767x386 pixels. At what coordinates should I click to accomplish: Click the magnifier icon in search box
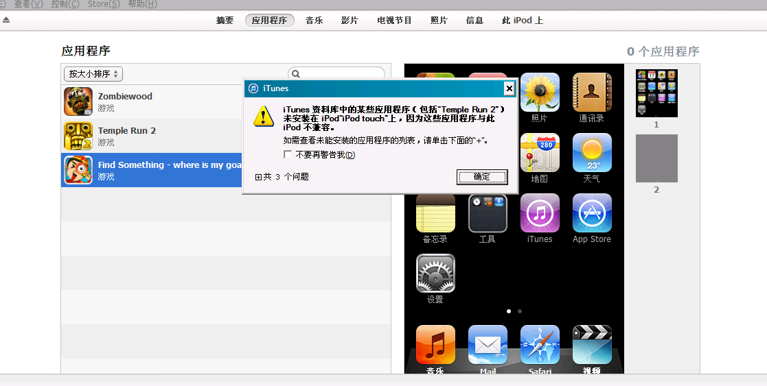tap(295, 74)
